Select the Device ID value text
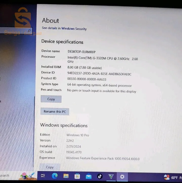 [x=99, y=74]
